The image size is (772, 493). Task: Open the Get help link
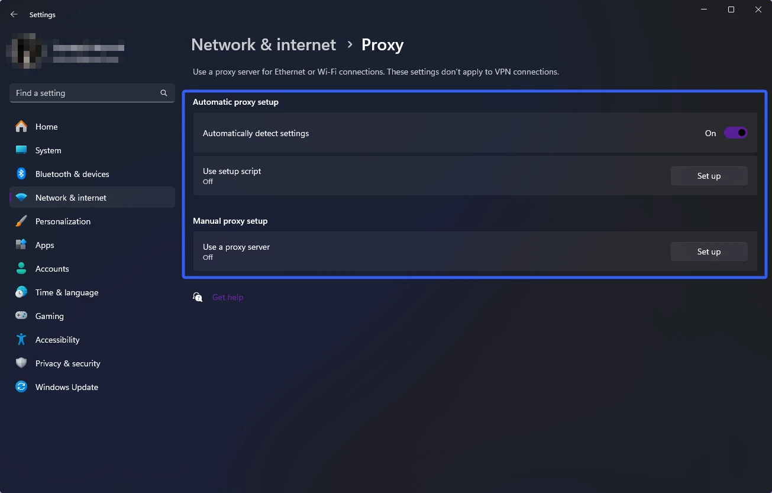tap(228, 297)
